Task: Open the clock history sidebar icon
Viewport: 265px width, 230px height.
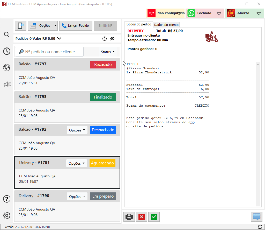Action: (x=7, y=51)
